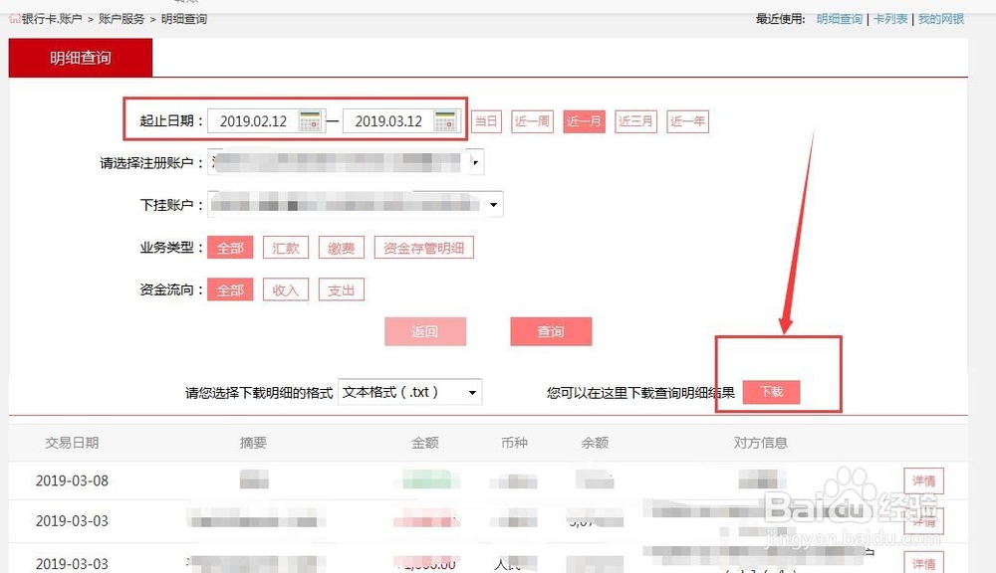Open the download format dropdown showing 文本格式 (.txt)
996x573 pixels.
point(469,392)
